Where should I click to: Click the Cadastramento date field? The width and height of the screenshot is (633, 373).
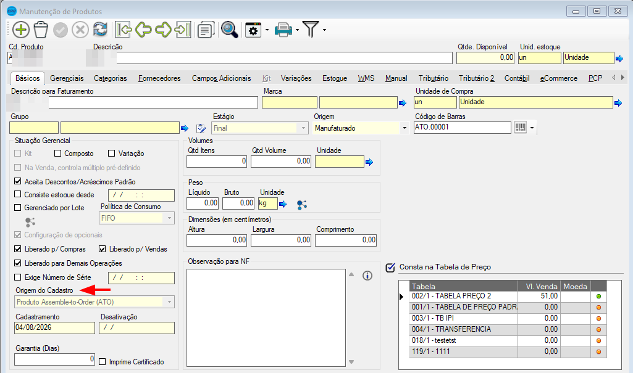click(54, 327)
